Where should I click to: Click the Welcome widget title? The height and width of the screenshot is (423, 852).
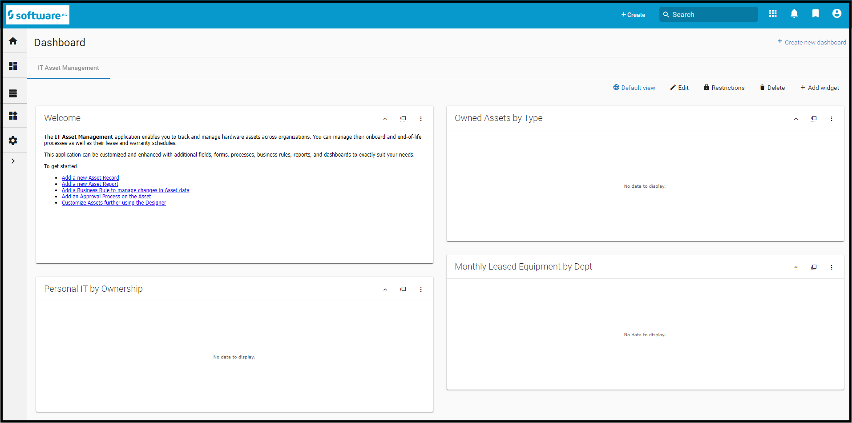tap(62, 118)
